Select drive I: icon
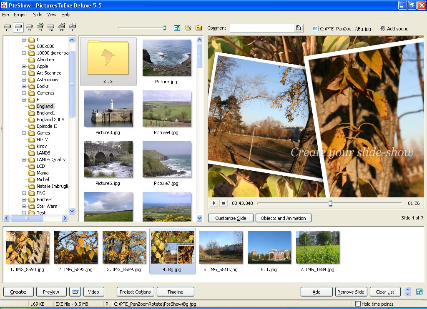Screen dimensions: 427x309 click(73, 27)
